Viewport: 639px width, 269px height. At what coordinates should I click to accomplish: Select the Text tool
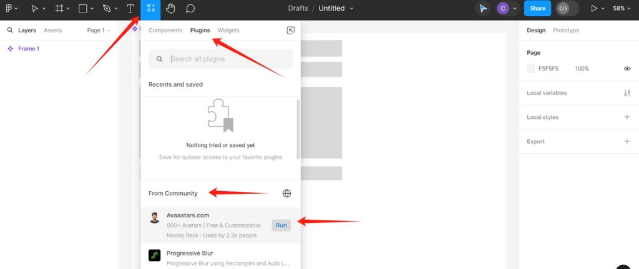coord(130,9)
